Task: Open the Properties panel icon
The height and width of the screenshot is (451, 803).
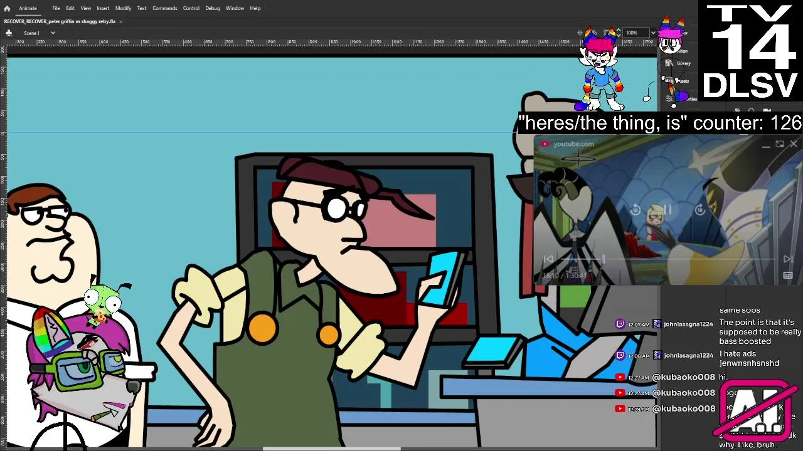Action: (670, 98)
